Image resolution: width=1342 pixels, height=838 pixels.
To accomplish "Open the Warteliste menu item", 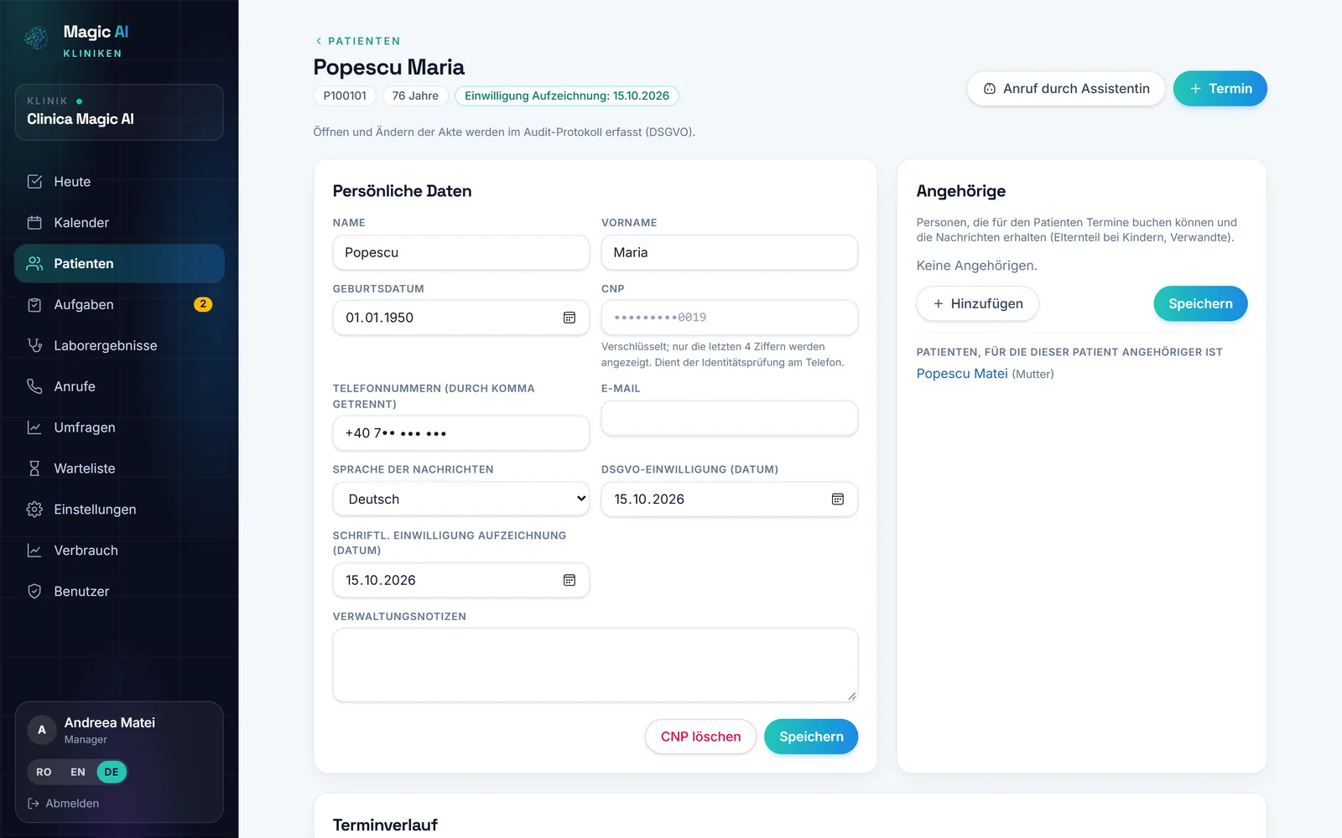I will click(119, 468).
